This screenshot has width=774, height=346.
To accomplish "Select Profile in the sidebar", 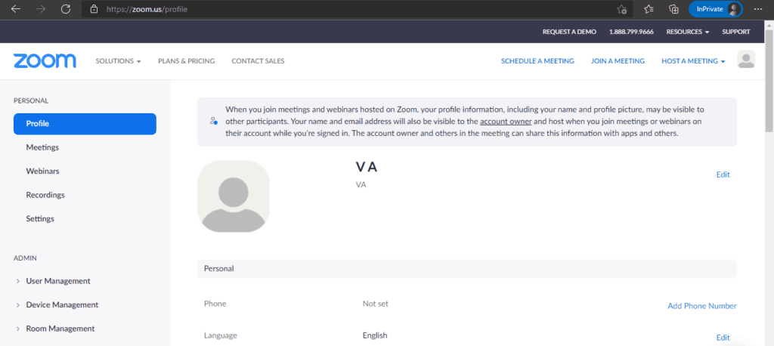I will (x=85, y=124).
